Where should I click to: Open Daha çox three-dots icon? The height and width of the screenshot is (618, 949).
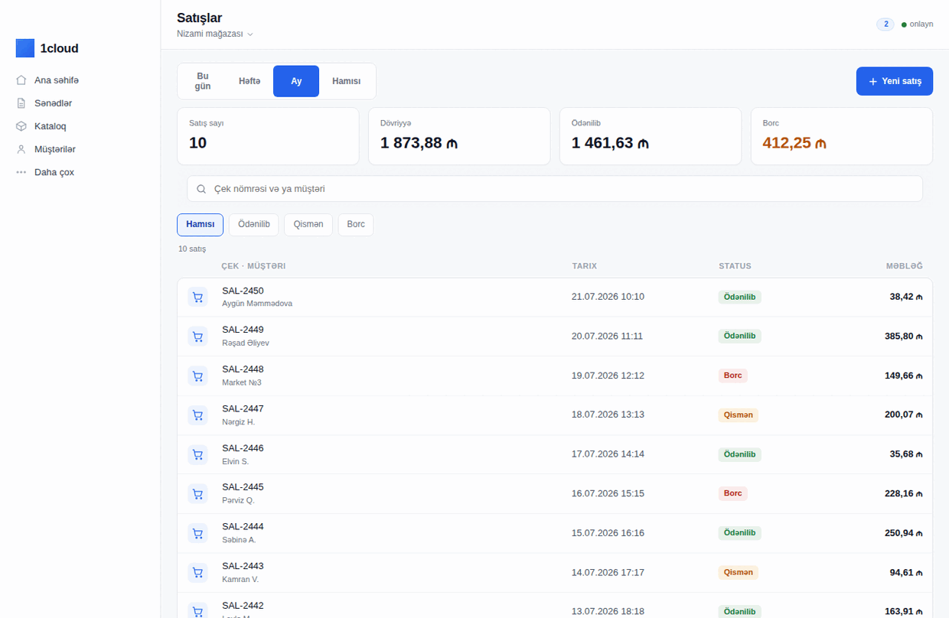[21, 172]
